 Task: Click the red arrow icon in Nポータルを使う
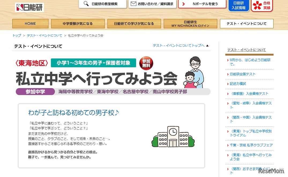tap(184, 4)
